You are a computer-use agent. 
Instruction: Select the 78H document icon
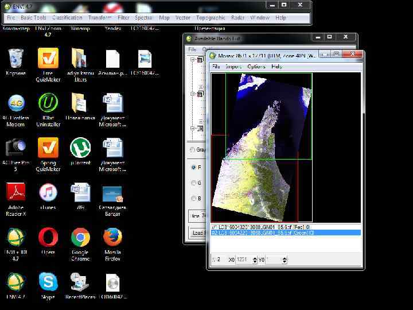pos(80,196)
